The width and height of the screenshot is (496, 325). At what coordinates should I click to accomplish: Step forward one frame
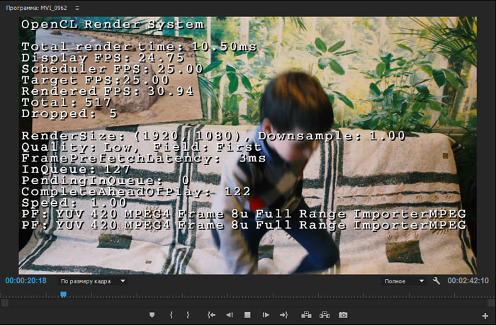(266, 315)
